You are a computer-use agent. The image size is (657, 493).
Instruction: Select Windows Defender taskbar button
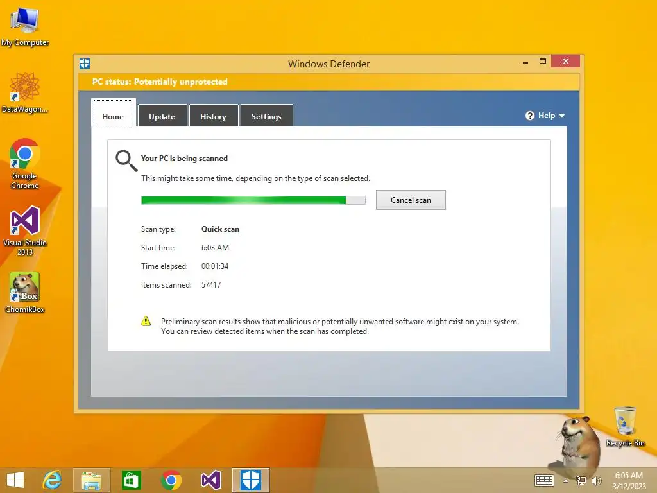click(x=251, y=480)
